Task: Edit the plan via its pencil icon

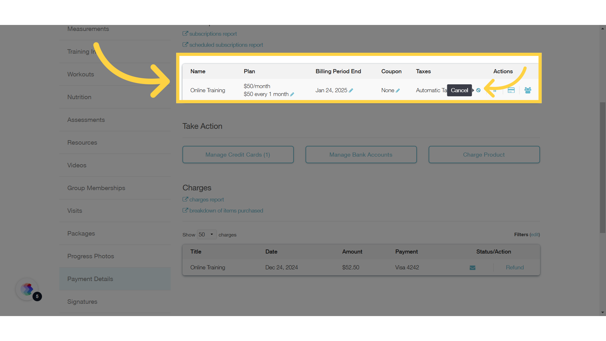Action: (292, 94)
